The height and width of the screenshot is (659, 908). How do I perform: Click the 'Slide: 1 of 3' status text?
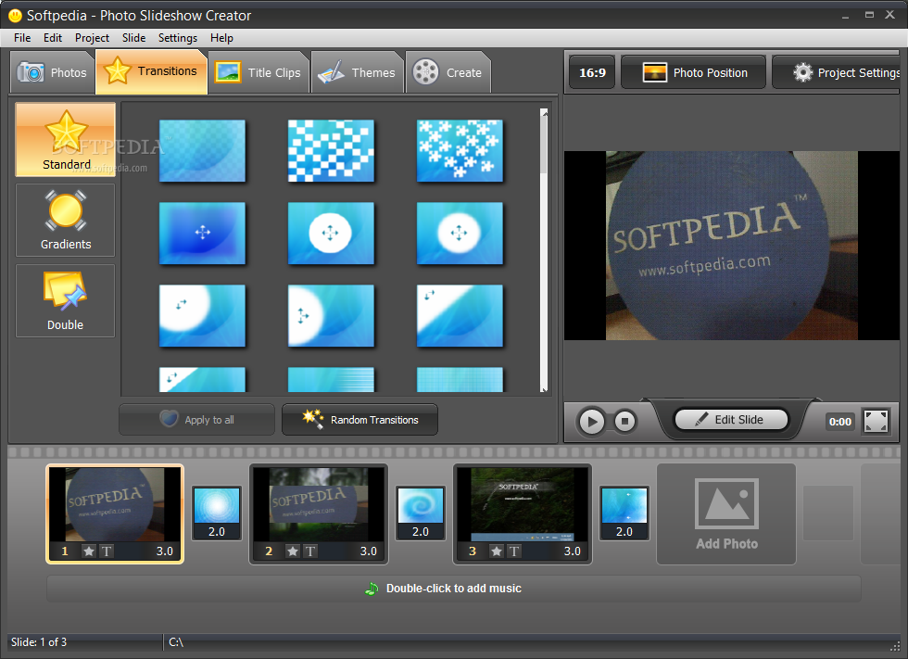pos(39,642)
